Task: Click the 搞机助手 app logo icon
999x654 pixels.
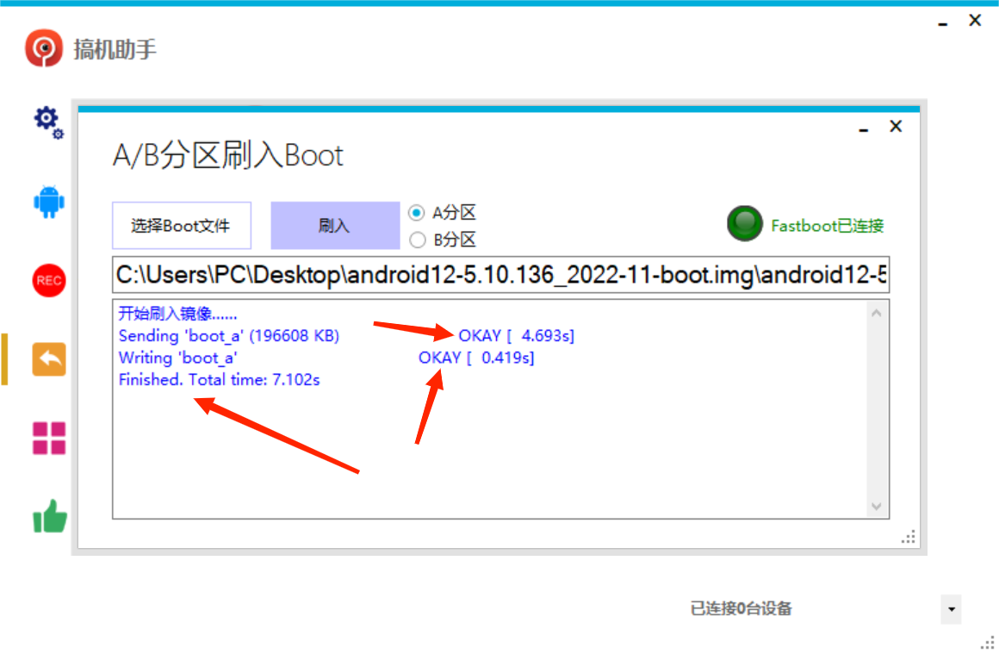Action: [43, 47]
